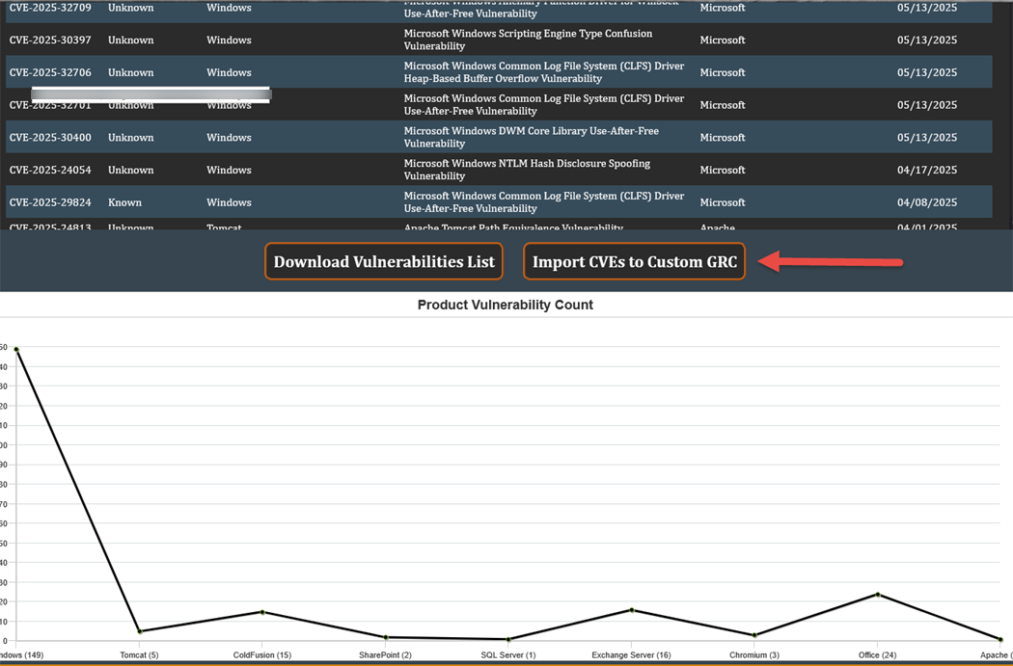1013x666 pixels.
Task: Click date 05/13/2025 in CVE-2025-30400 row
Action: click(x=927, y=138)
